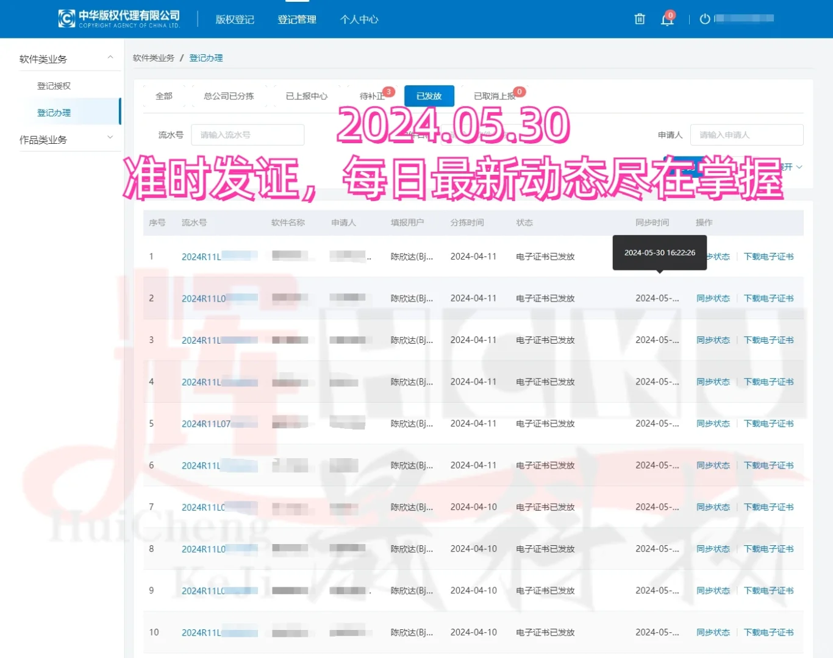Click 软件类业务 in the breadcrumb
The width and height of the screenshot is (833, 658).
pyautogui.click(x=153, y=58)
